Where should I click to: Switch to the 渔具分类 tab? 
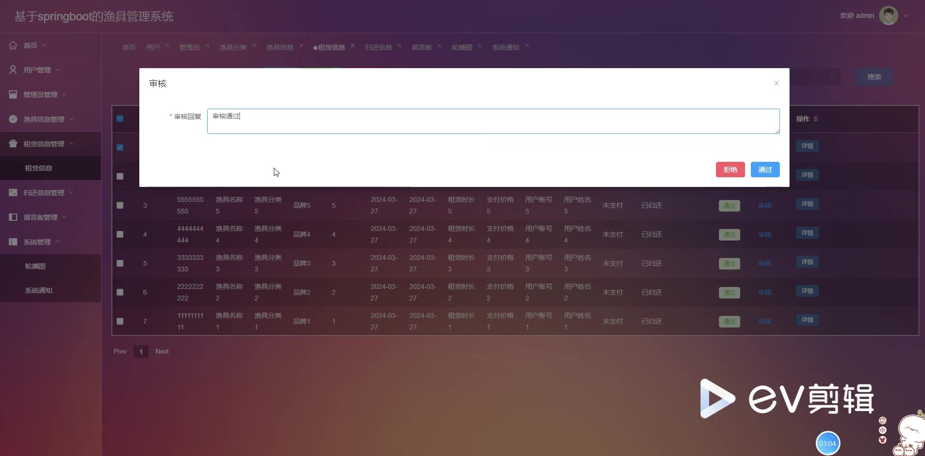click(233, 47)
